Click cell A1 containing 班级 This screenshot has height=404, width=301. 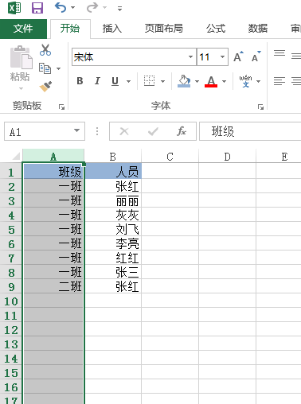pos(53,171)
